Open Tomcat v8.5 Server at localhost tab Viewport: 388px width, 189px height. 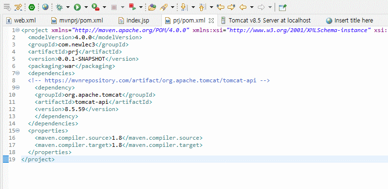click(x=266, y=21)
